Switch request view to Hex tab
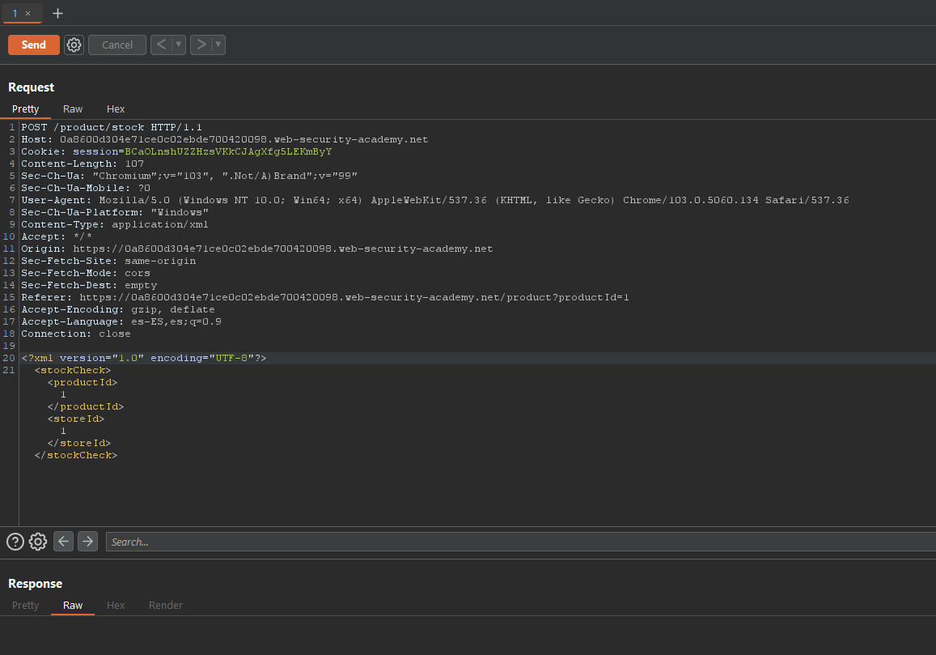 tap(116, 108)
